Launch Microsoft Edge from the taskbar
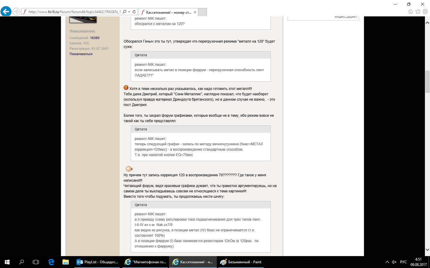The width and height of the screenshot is (430, 268). (51, 262)
